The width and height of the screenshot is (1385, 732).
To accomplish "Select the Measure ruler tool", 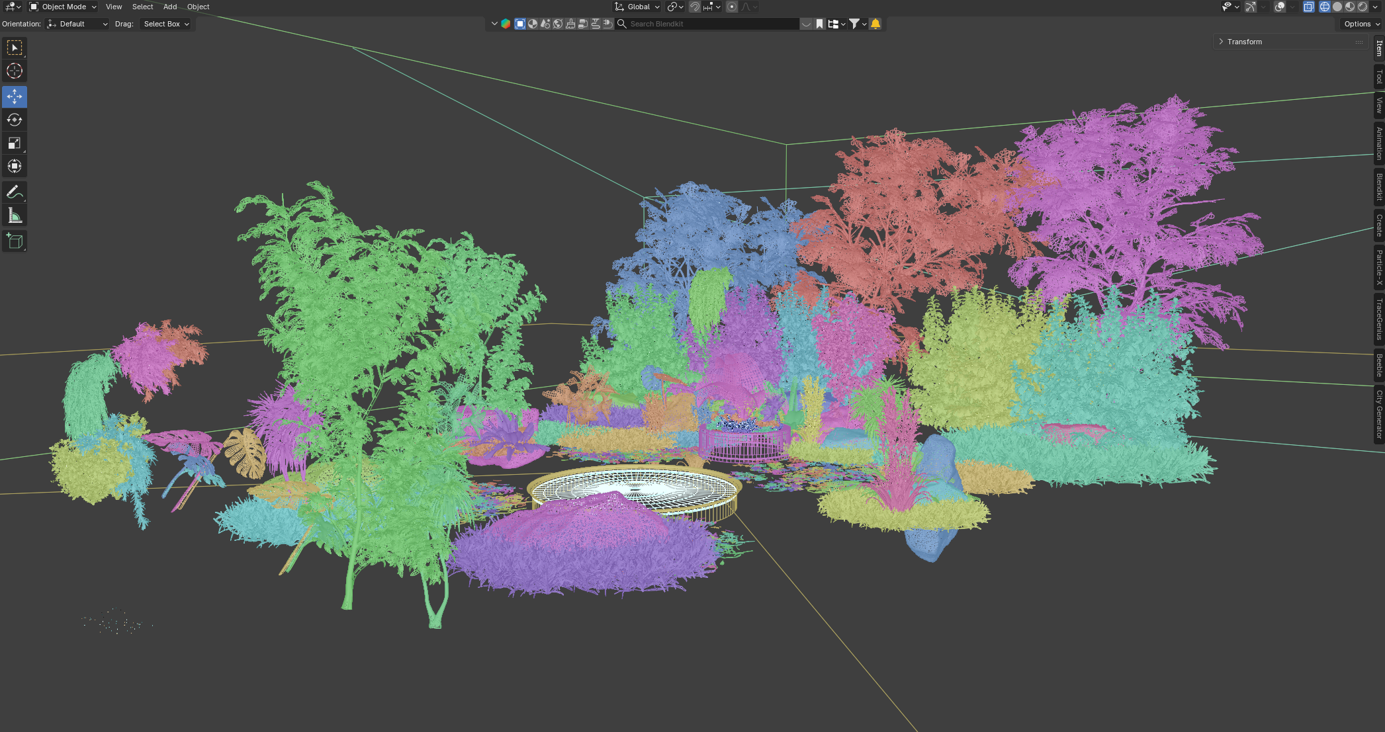I will [x=14, y=215].
